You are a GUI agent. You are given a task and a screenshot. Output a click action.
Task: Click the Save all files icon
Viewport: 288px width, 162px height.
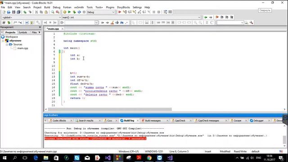pyautogui.click(x=18, y=12)
